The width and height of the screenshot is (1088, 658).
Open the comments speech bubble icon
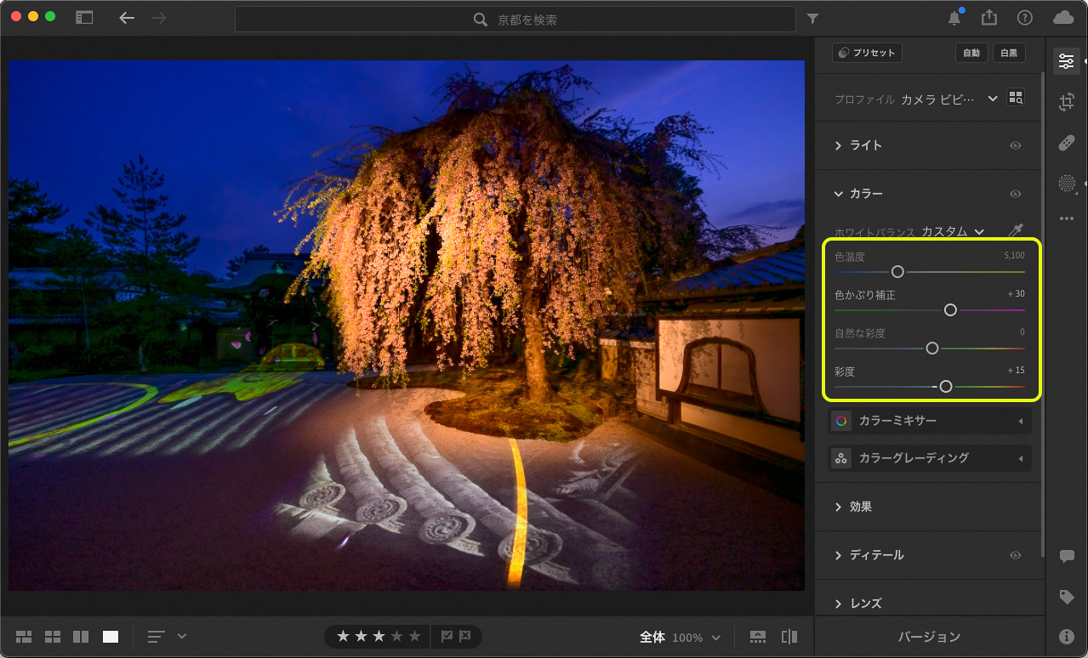coord(1067,557)
